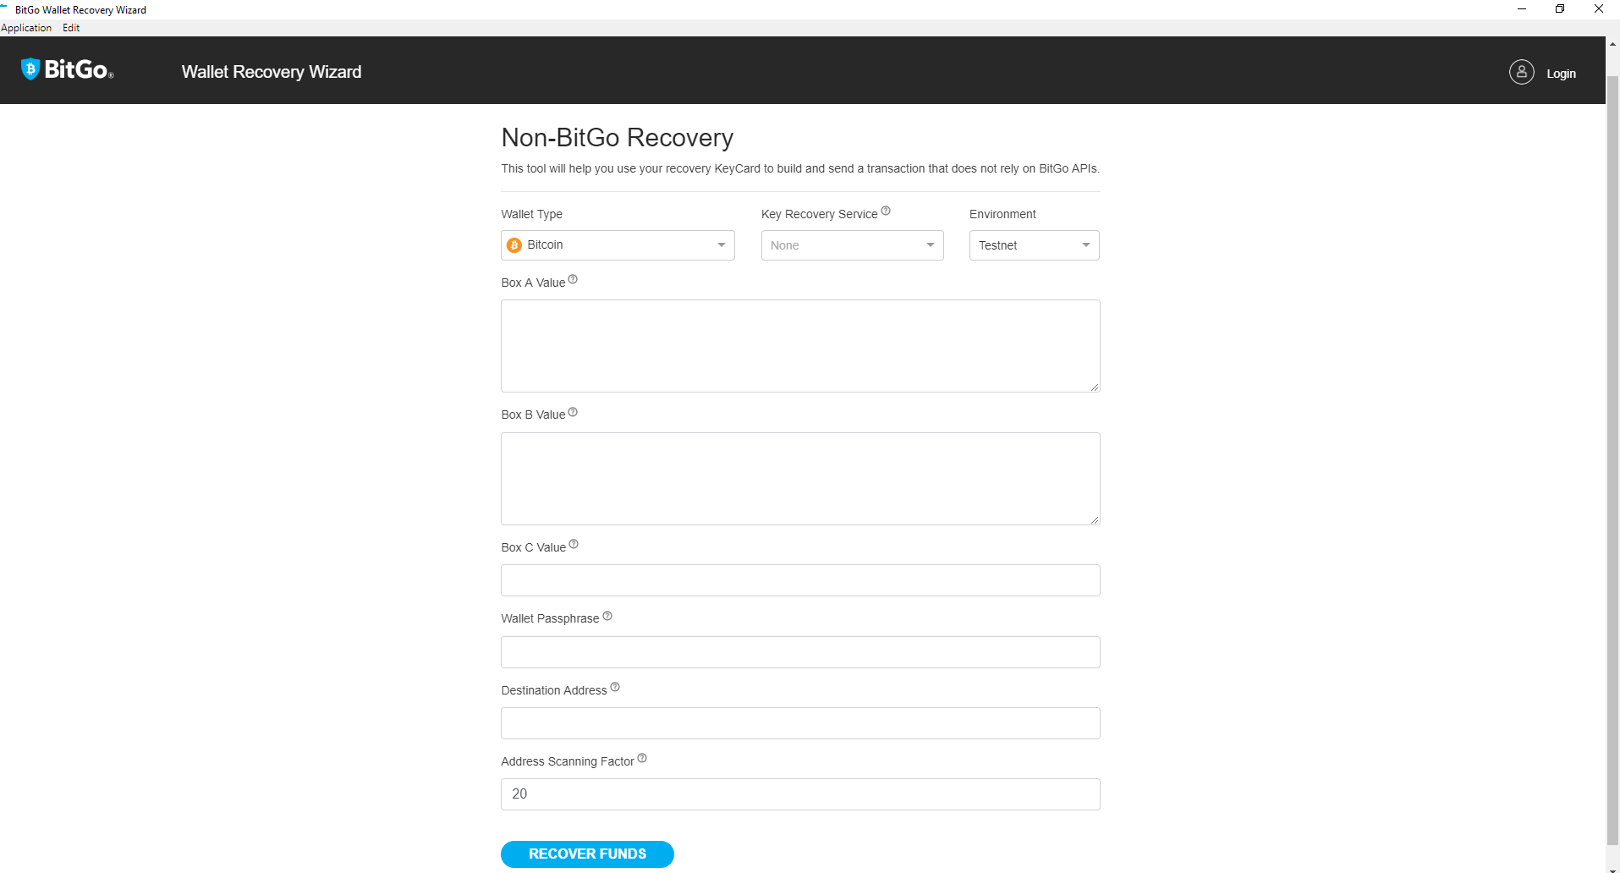Show help tooltip for Destination Address

click(615, 687)
